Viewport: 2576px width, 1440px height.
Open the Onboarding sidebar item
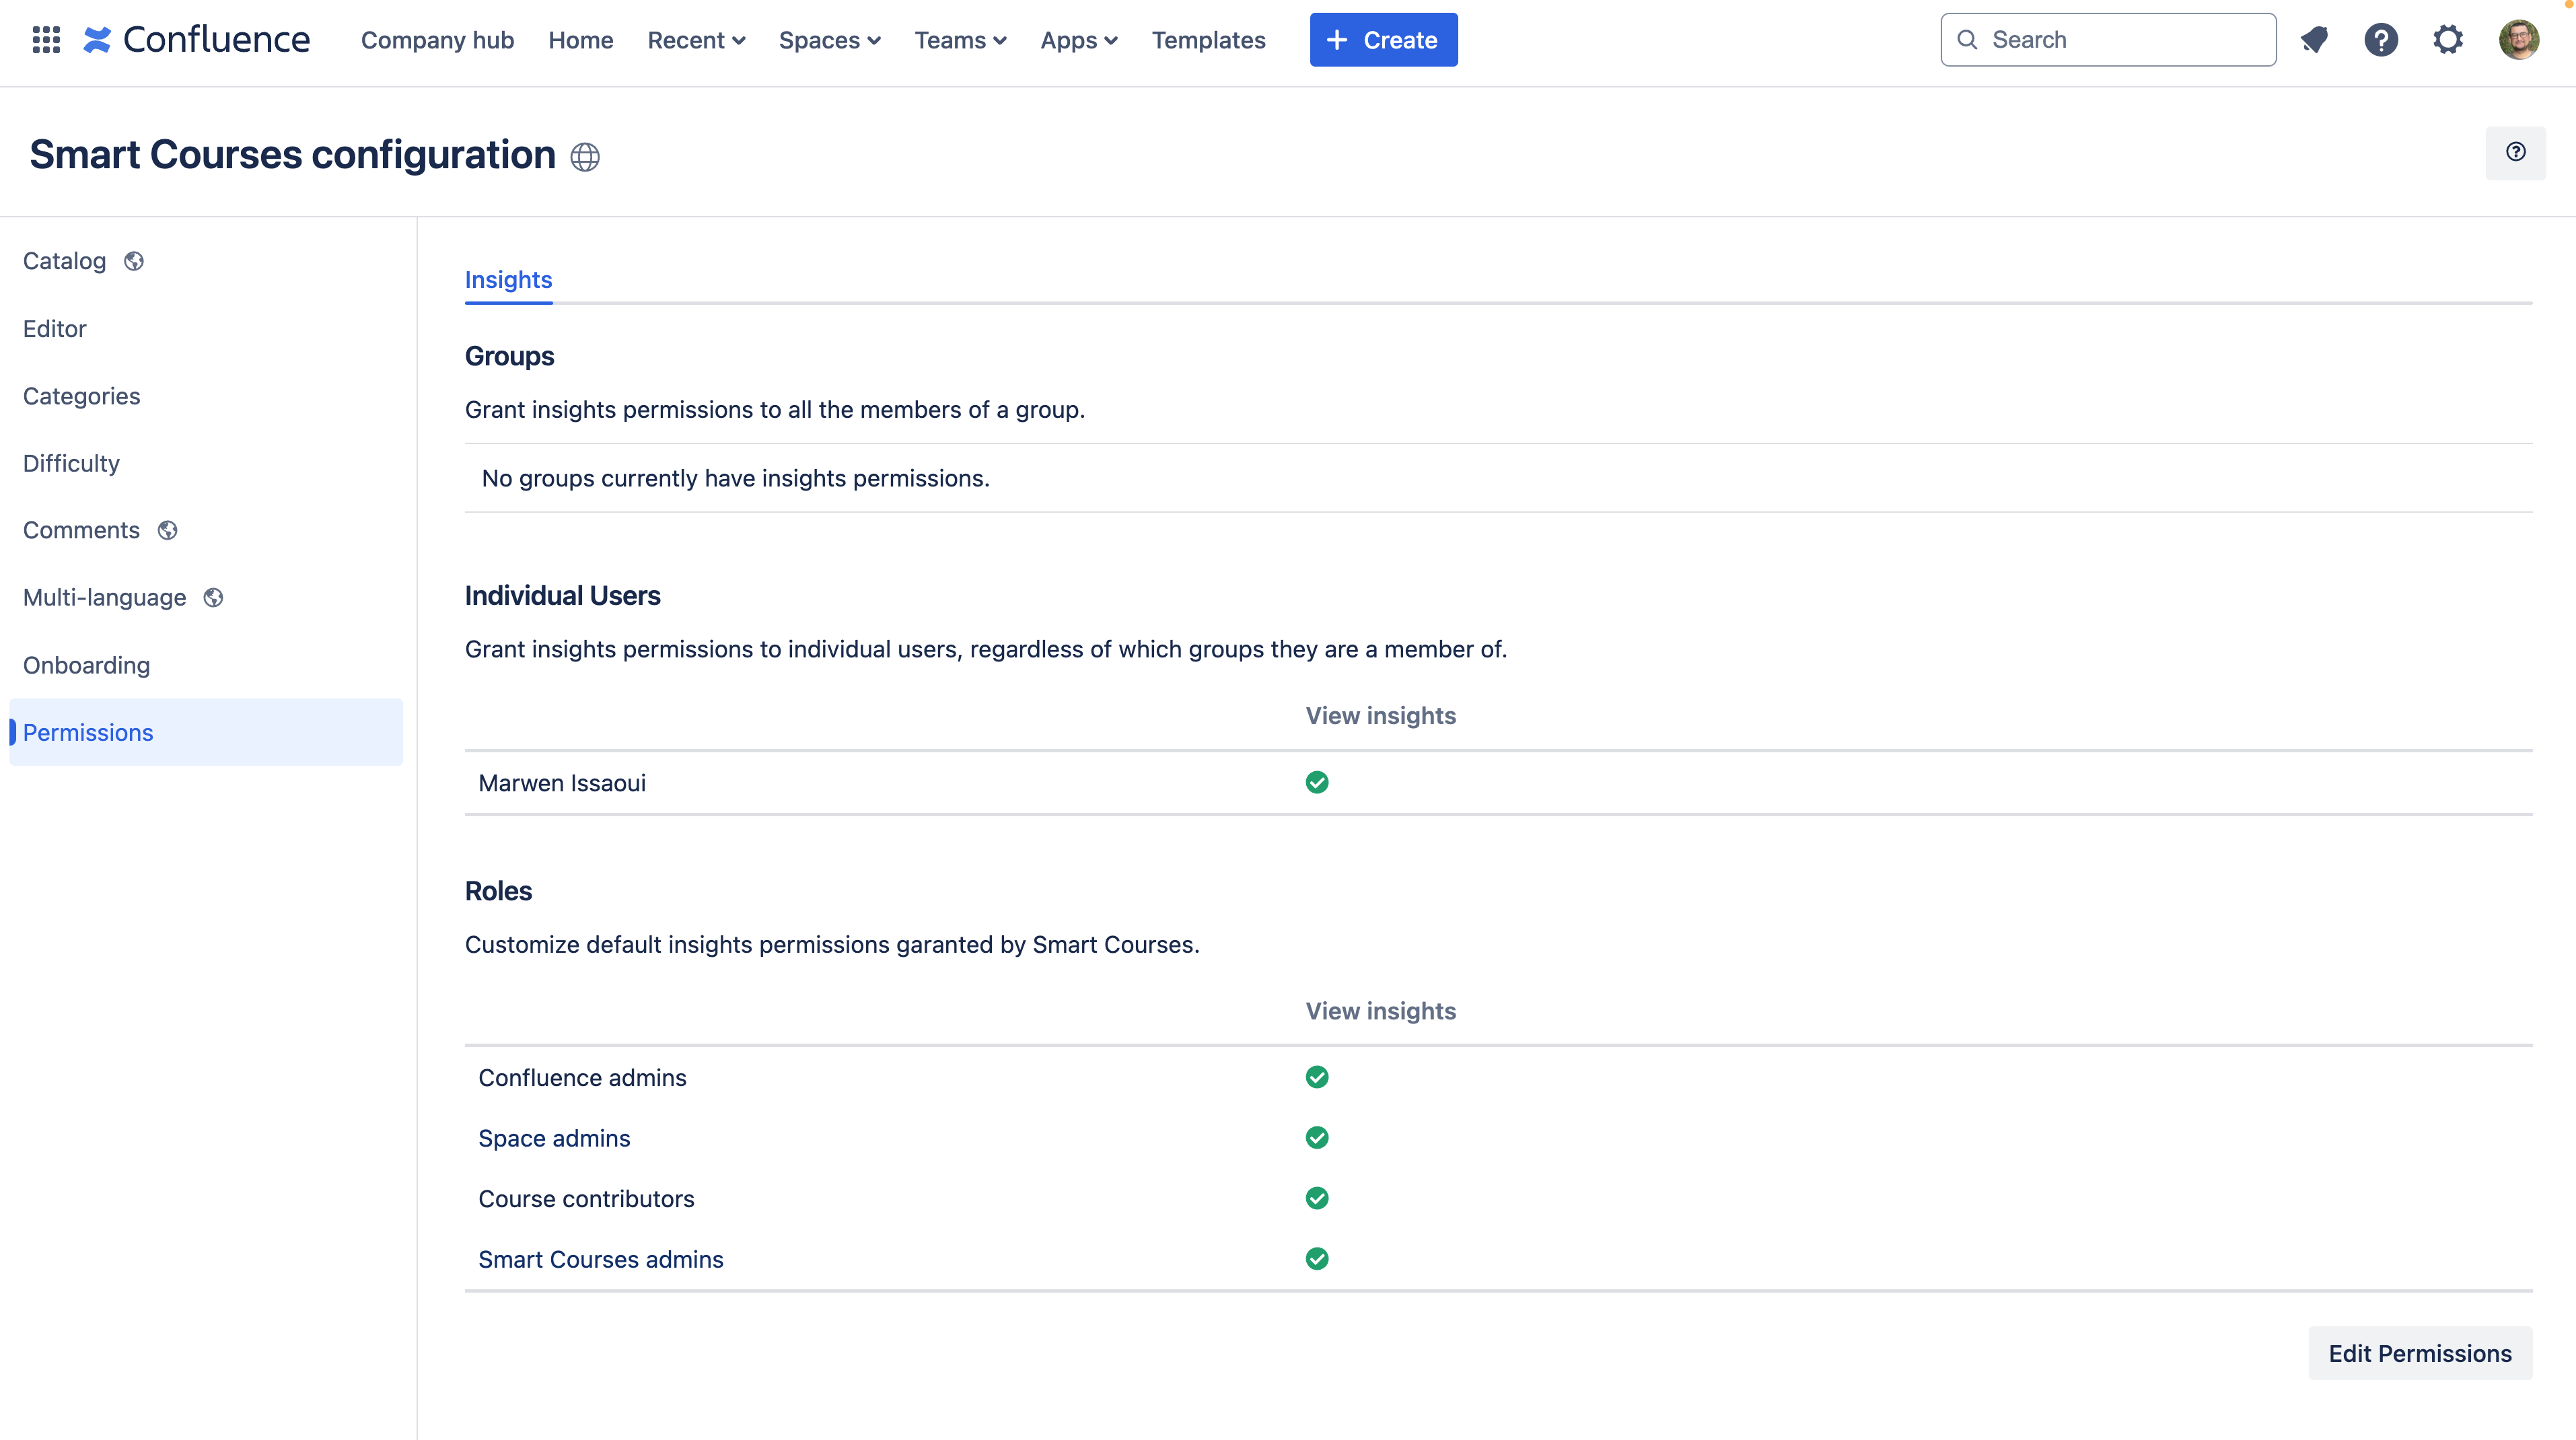(205, 665)
